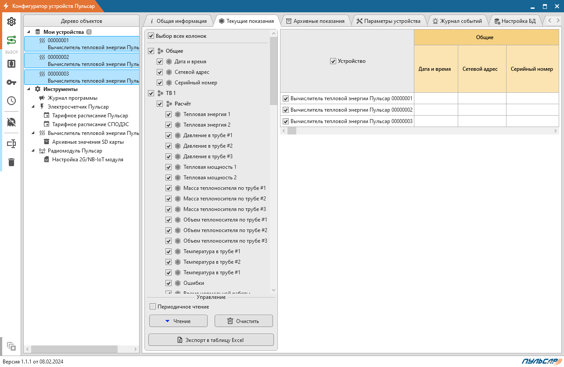Click the Серийный номер column header
Screen dimensions: 564x367
coord(532,69)
